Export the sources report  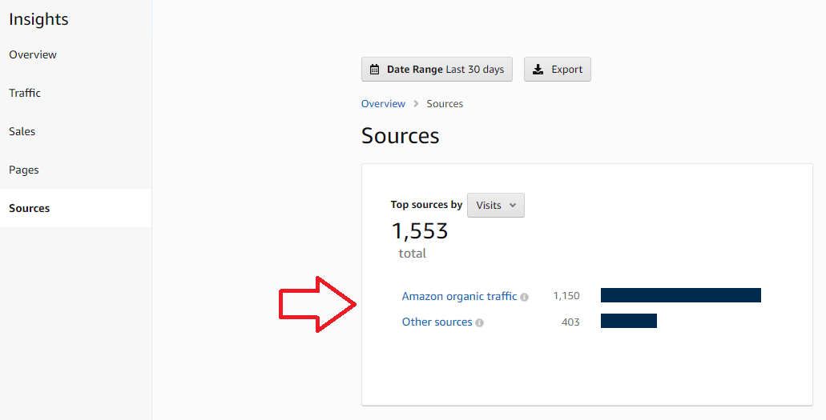click(x=558, y=70)
